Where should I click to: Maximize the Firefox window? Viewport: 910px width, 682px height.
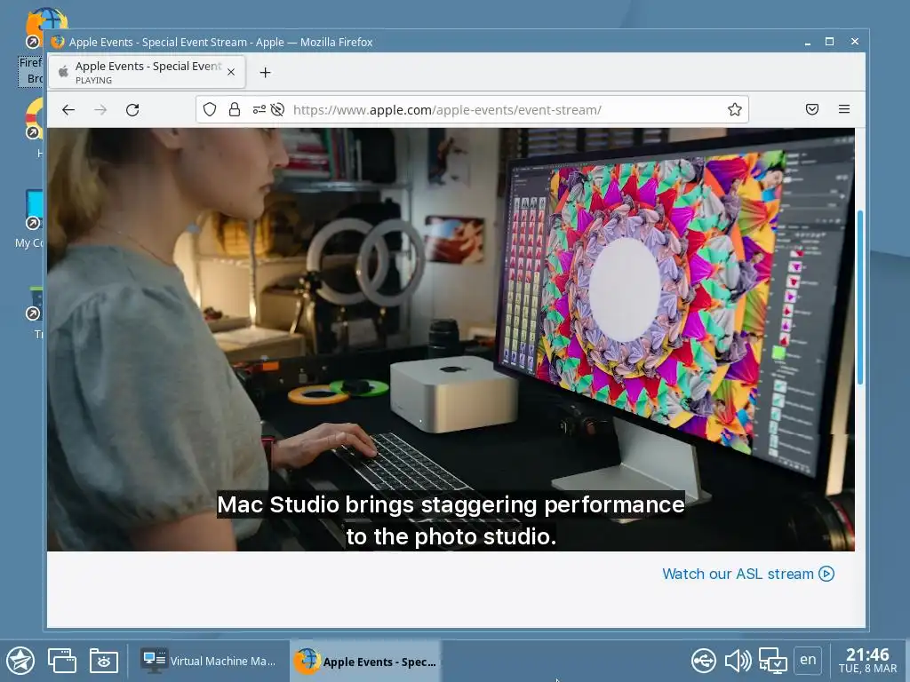[x=829, y=42]
